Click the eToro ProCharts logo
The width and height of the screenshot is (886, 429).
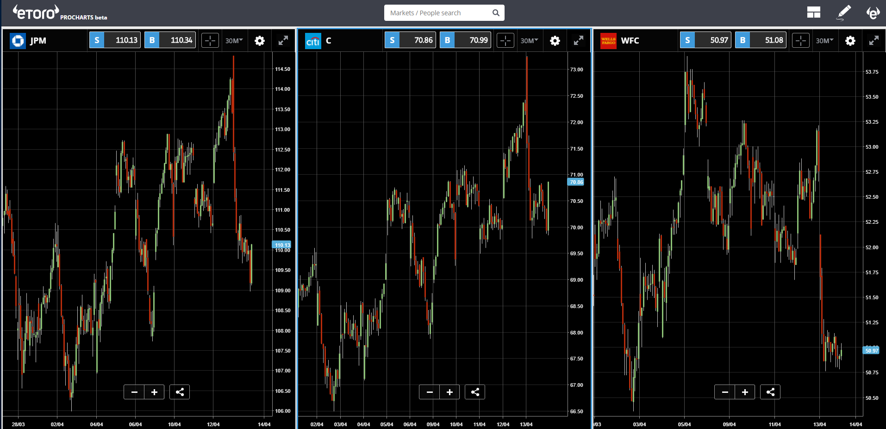tap(60, 13)
